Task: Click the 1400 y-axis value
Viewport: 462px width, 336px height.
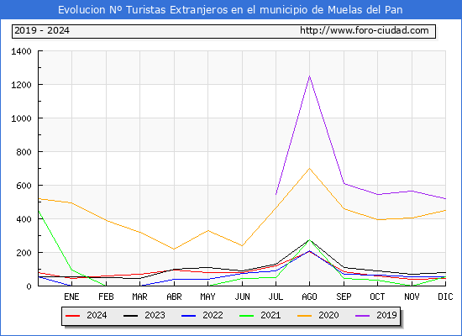Action: (x=21, y=51)
